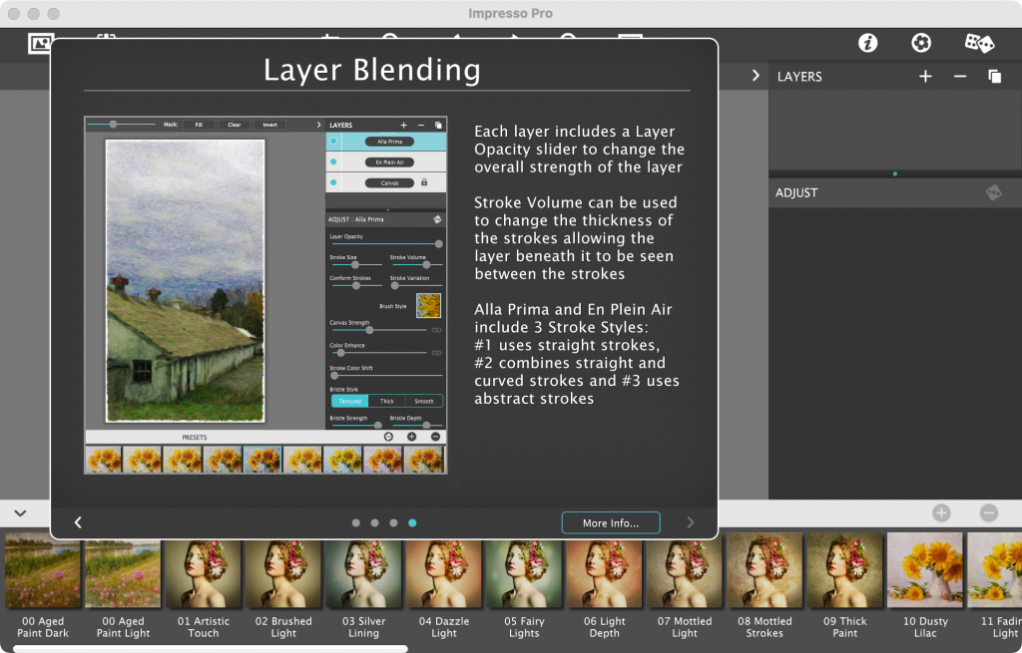The height and width of the screenshot is (653, 1022).
Task: Collapse the presets drawer with the down chevron
Action: 20,512
